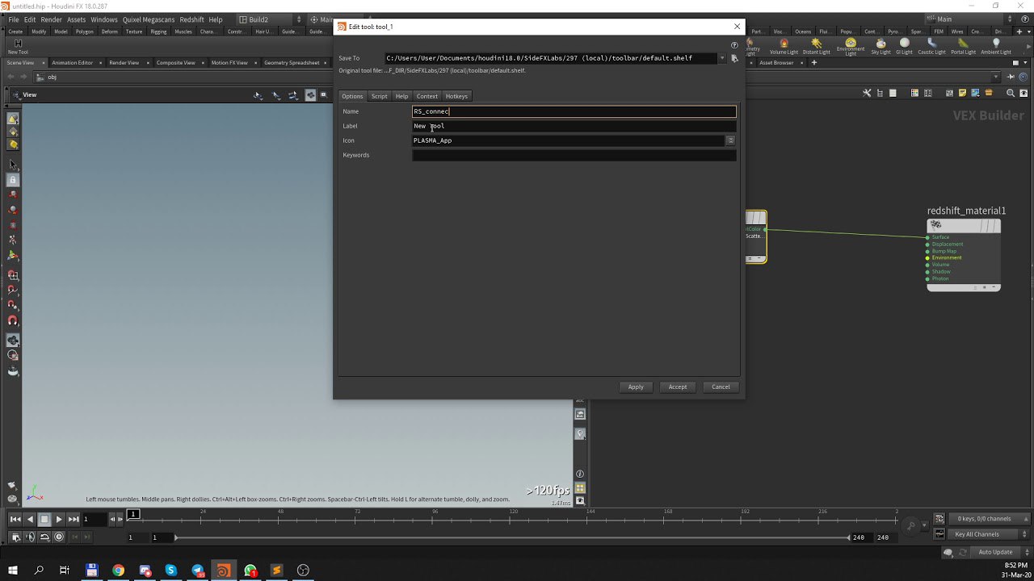Open the Redshift menu
Viewport: 1034px width, 581px height.
[191, 19]
